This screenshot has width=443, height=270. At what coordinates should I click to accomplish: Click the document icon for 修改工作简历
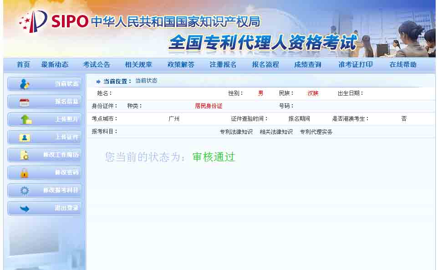(x=25, y=155)
